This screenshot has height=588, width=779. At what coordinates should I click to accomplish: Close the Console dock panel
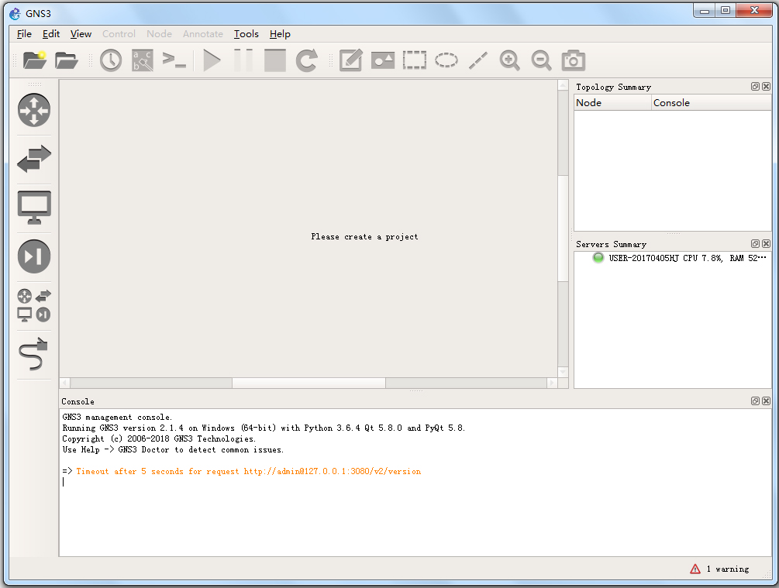766,401
